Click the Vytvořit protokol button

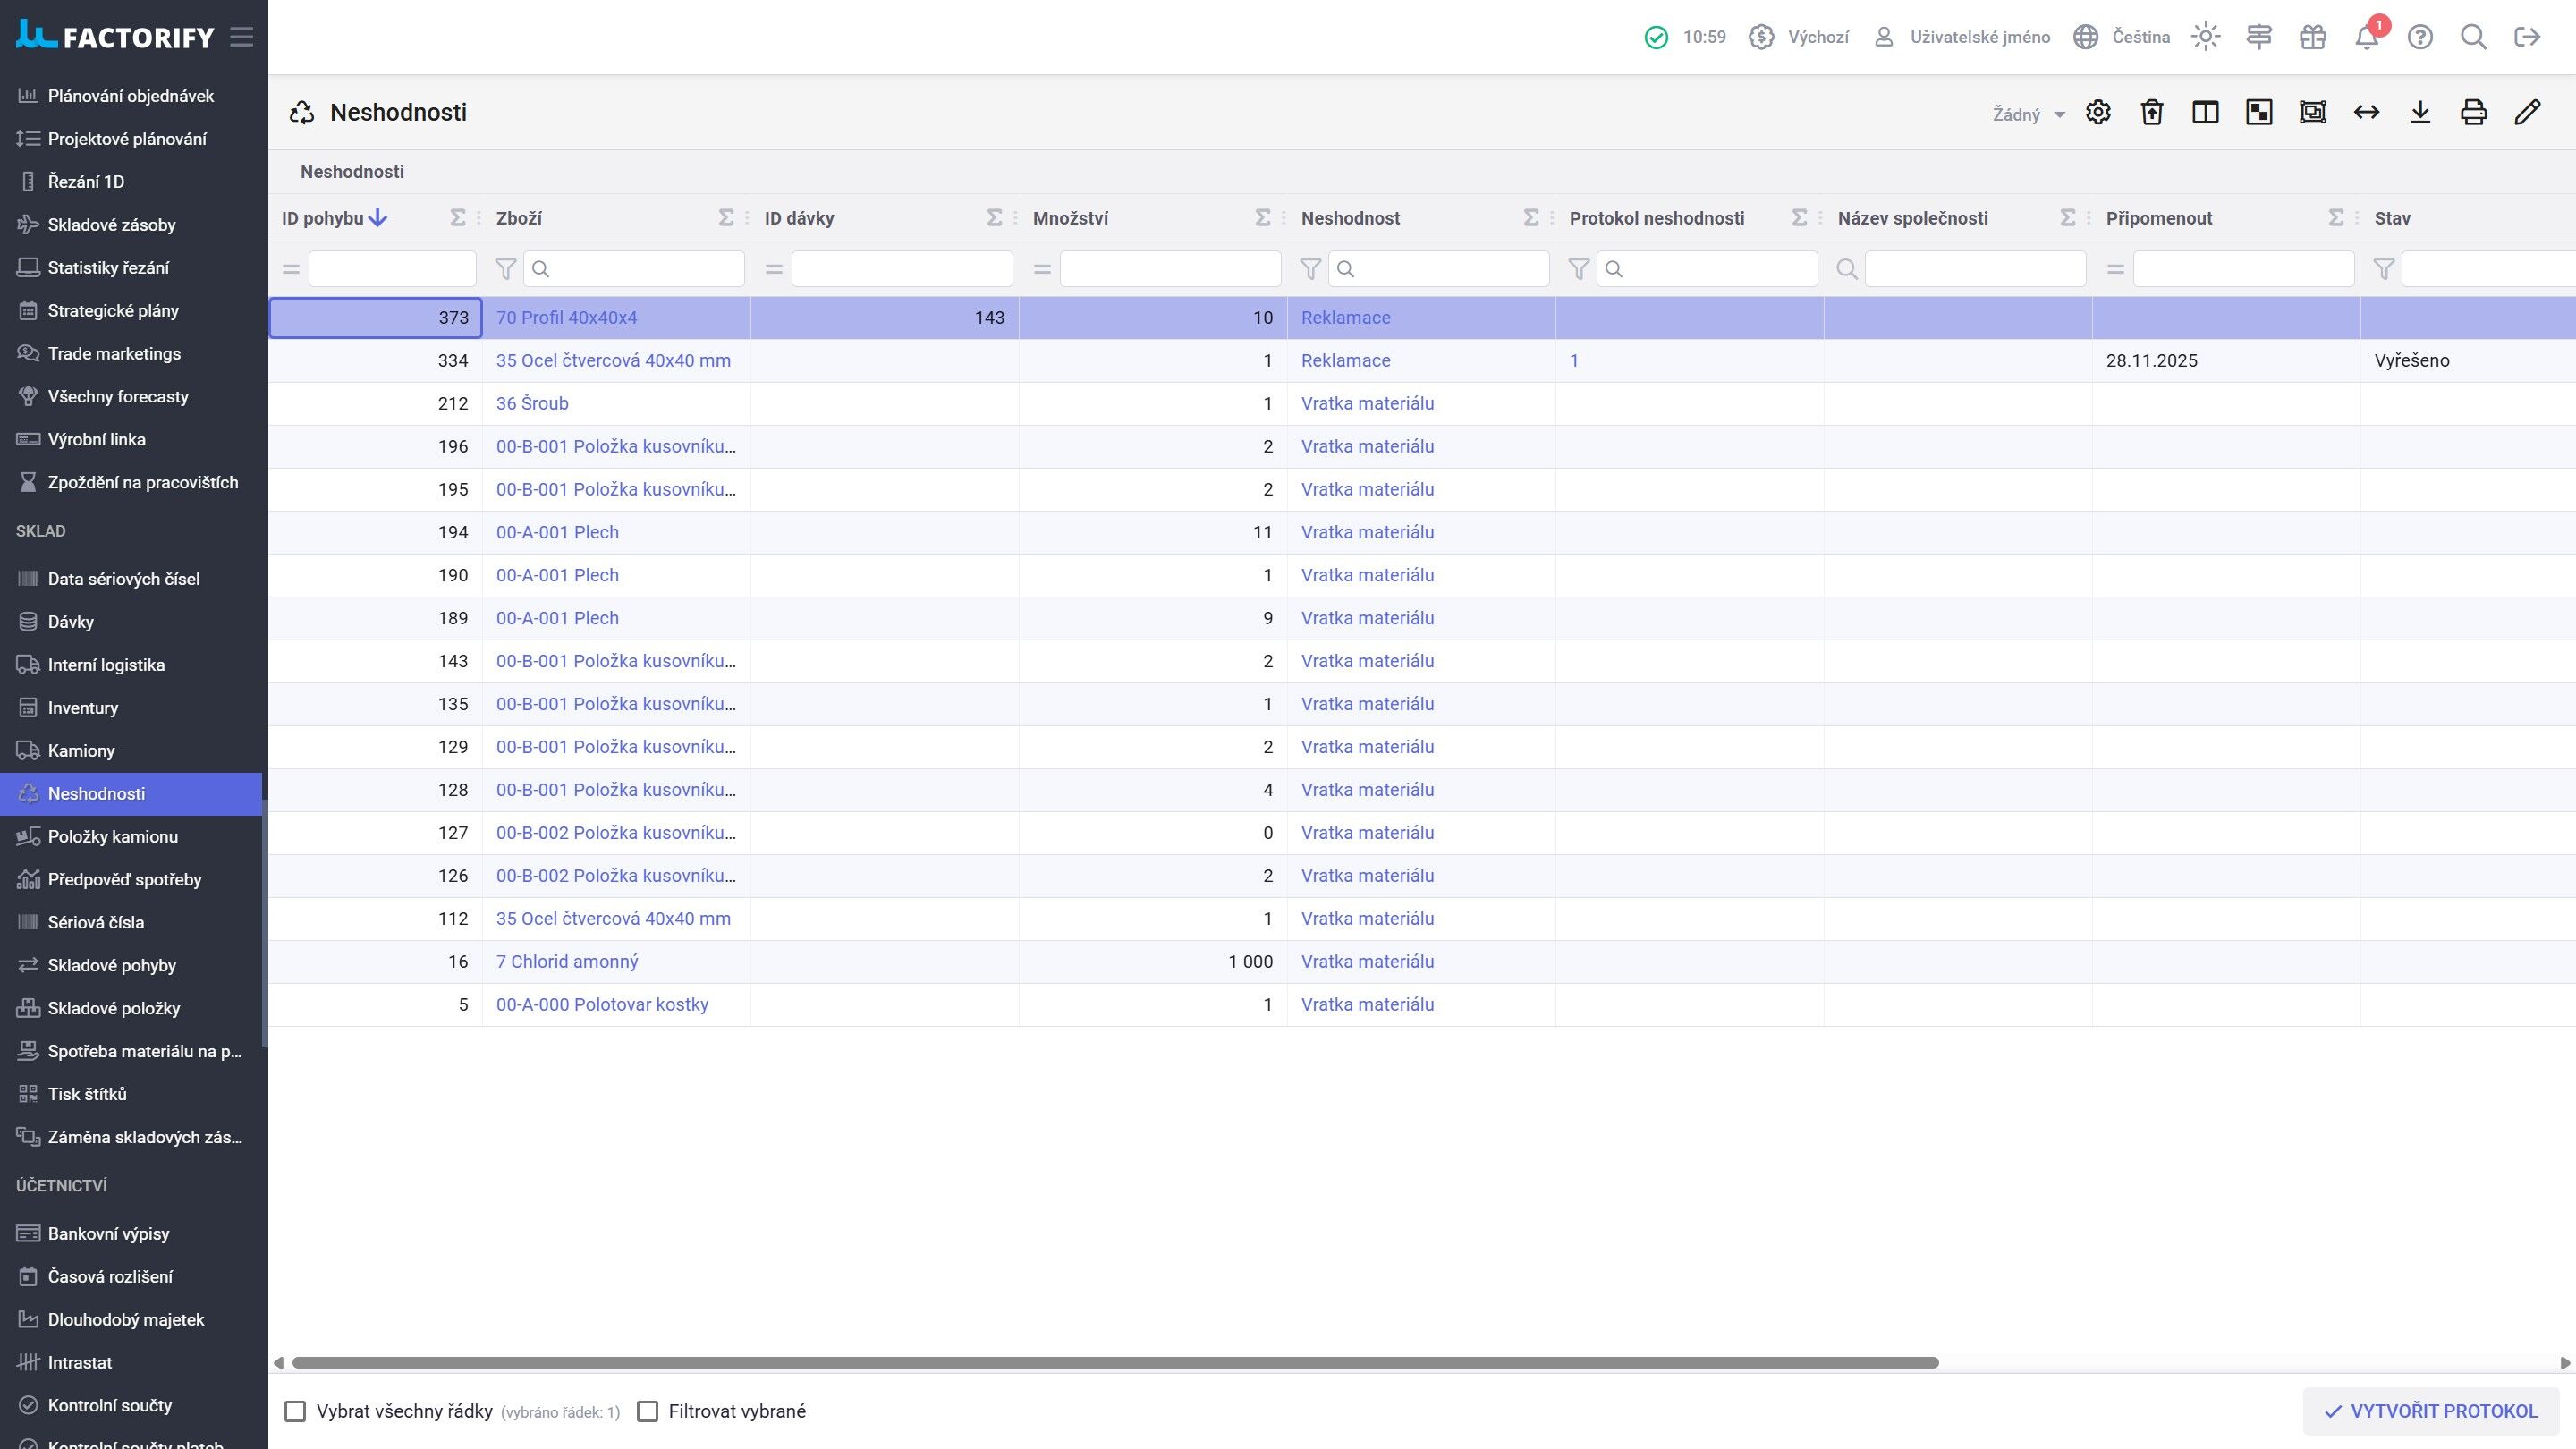[2431, 1411]
